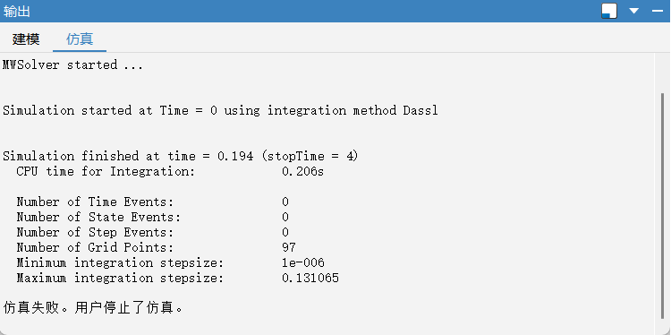The image size is (671, 335).
Task: Click the vertical scrollbar of the output log
Action: [662, 206]
